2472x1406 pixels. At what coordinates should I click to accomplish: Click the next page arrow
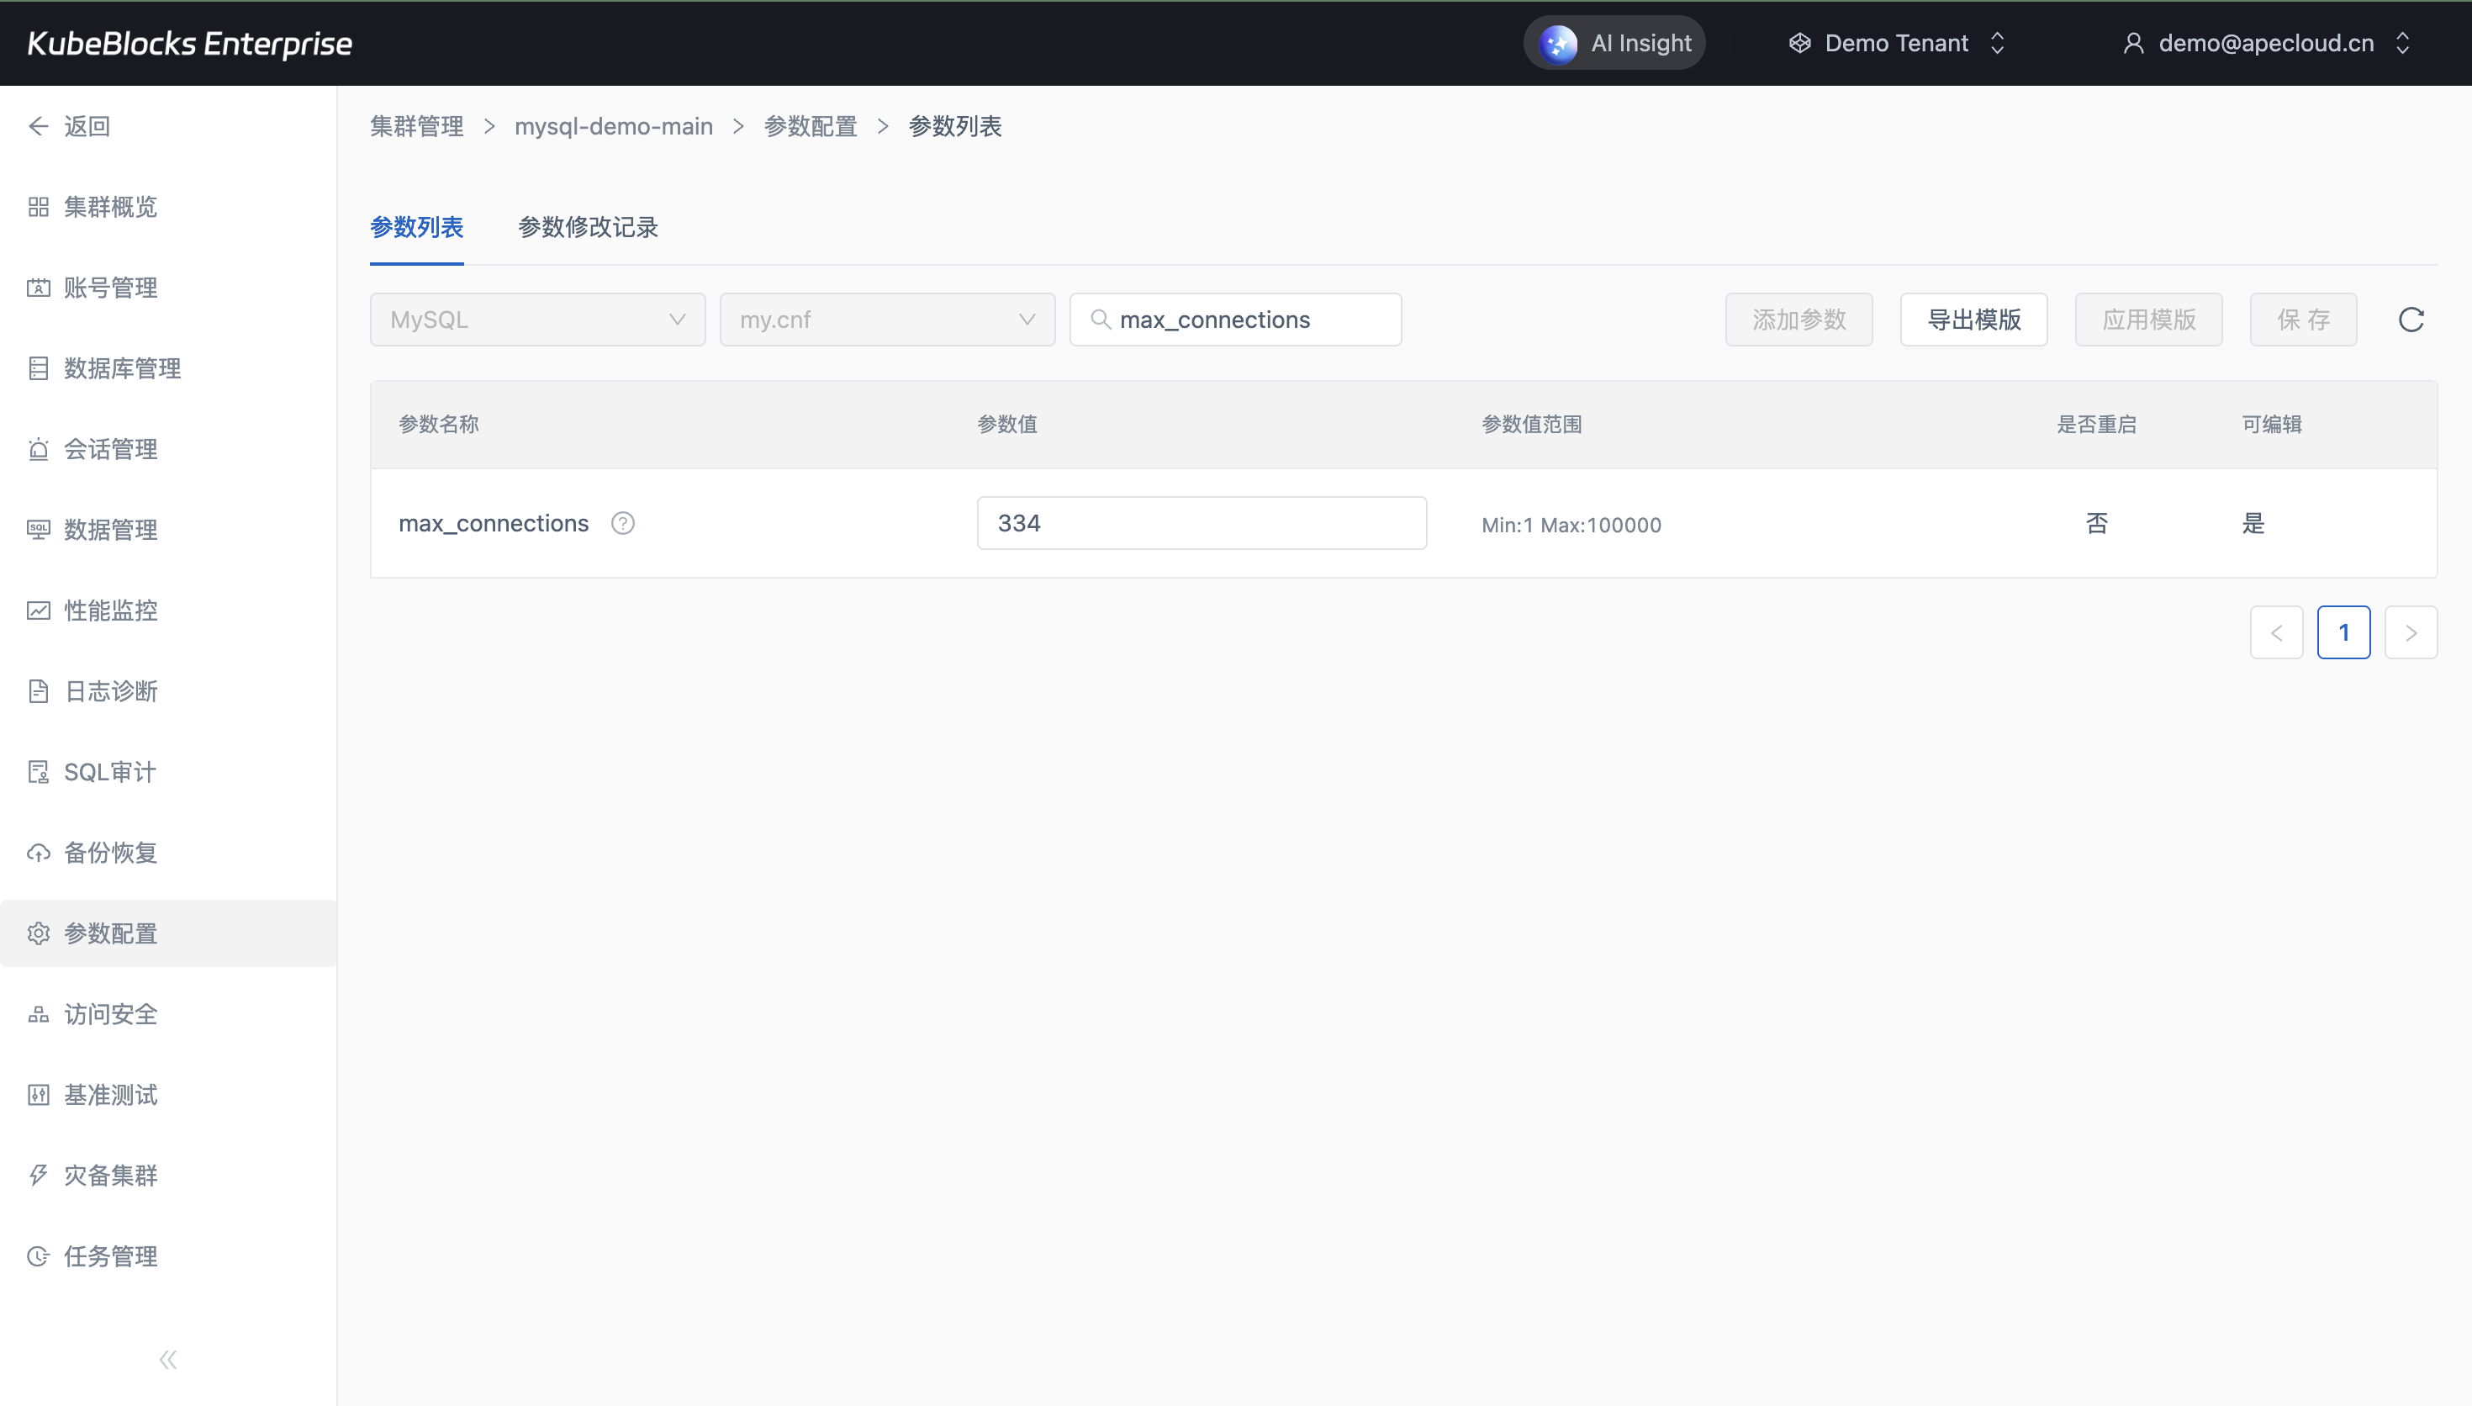[x=2411, y=632]
